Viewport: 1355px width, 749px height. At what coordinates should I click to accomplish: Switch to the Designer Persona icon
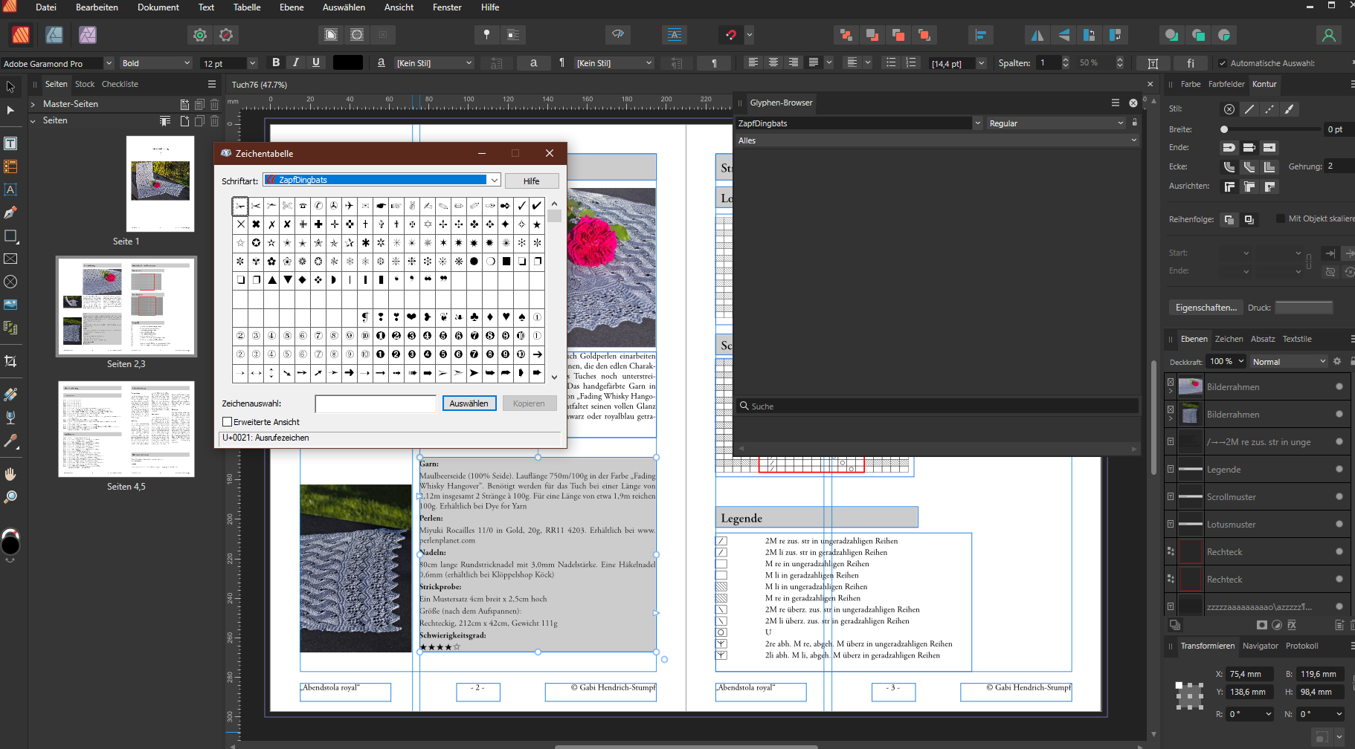click(54, 35)
